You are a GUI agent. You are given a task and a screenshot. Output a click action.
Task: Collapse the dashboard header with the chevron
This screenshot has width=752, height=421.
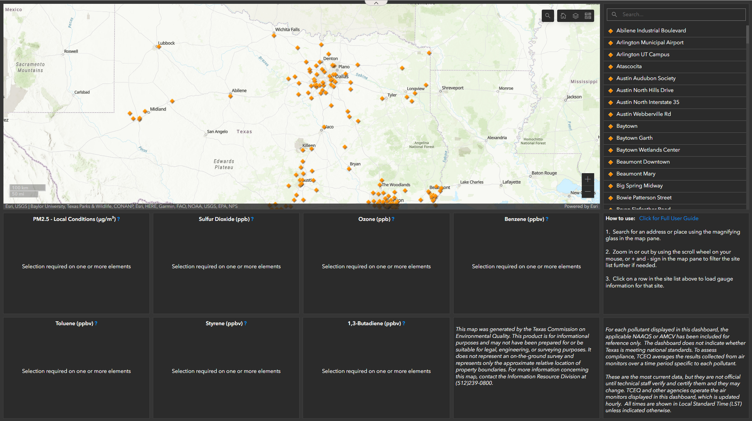point(376,2)
